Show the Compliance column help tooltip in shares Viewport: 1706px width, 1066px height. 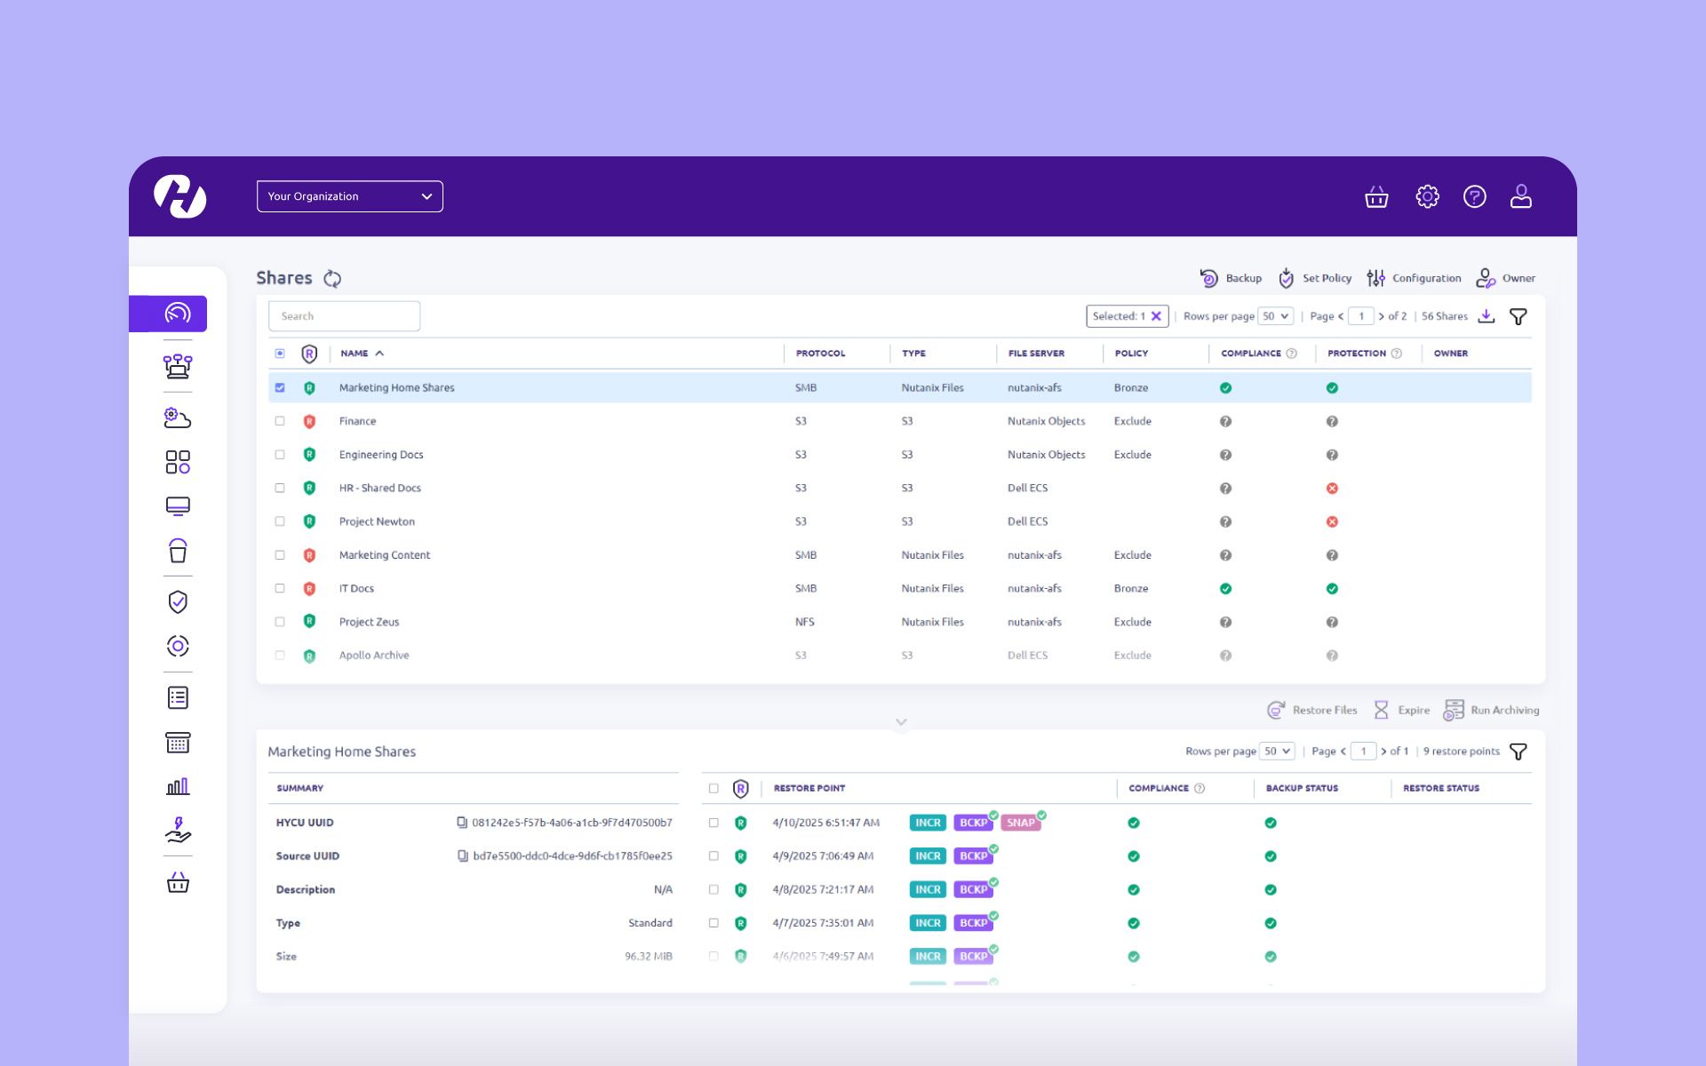1292,354
